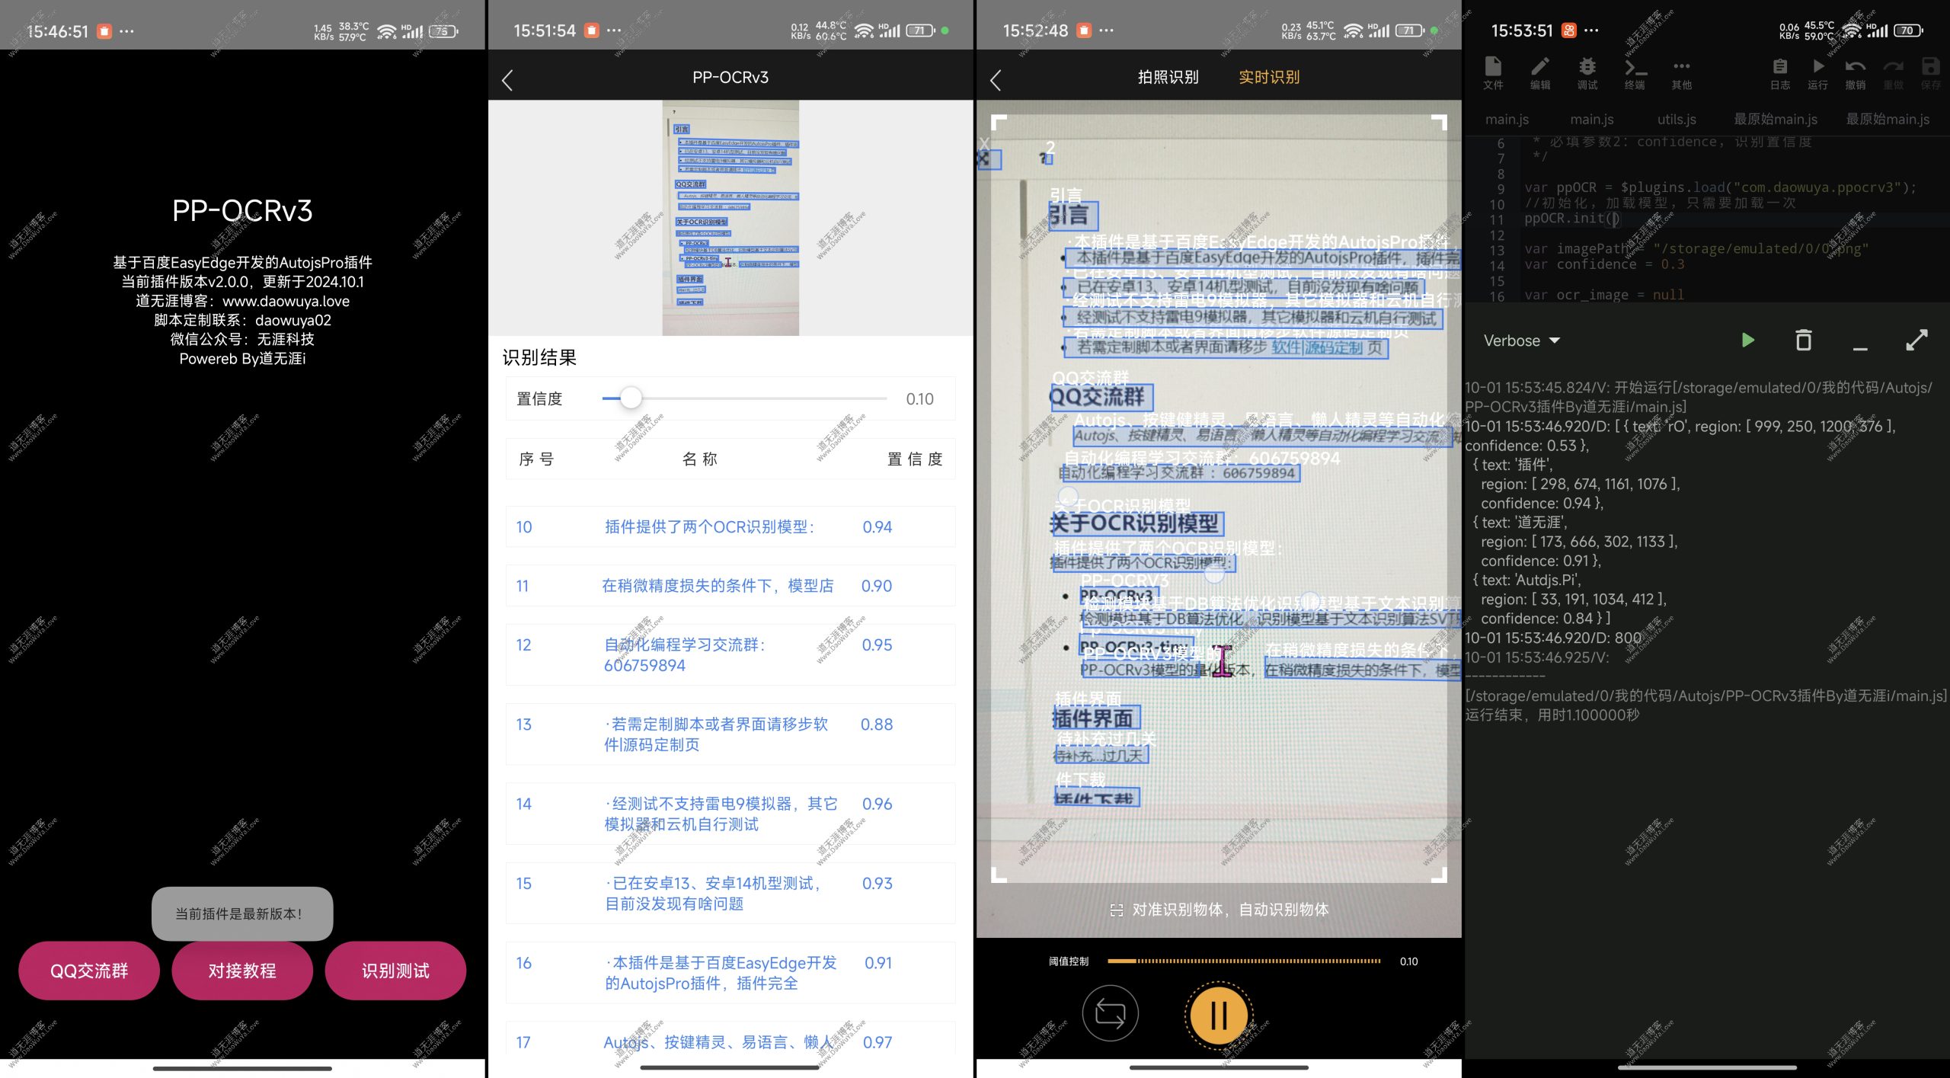Click the 对准识别物体，自动识别物体 hint
1950x1078 pixels.
(x=1230, y=910)
